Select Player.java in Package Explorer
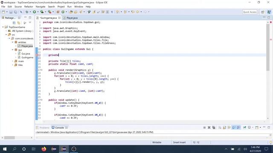 27,46
